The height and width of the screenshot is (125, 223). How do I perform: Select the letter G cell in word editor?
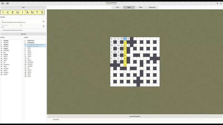(18, 12)
